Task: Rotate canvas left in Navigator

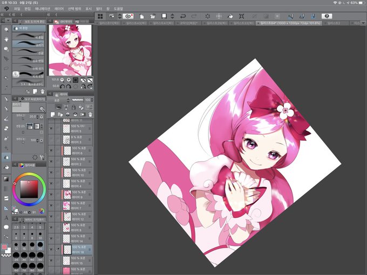Action: (x=62, y=86)
